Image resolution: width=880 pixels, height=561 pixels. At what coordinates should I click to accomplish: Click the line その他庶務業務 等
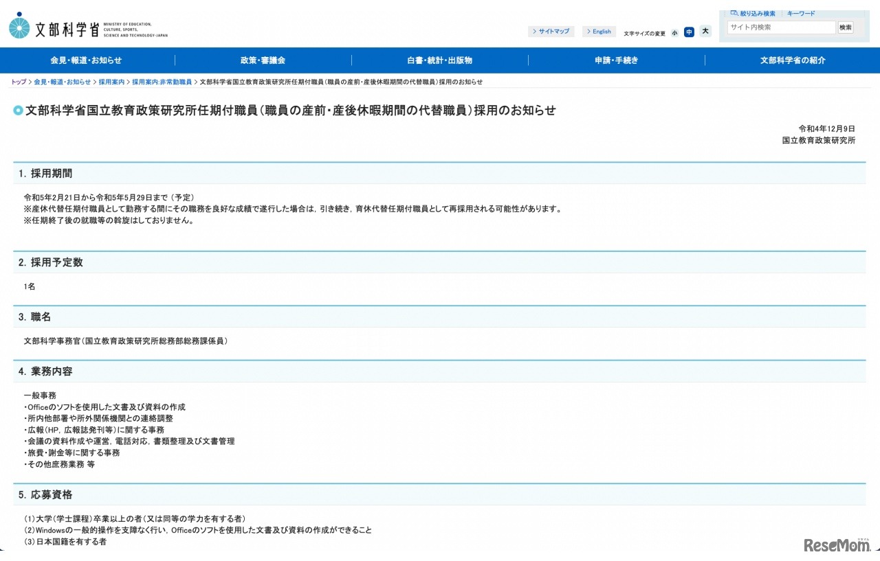tap(59, 464)
